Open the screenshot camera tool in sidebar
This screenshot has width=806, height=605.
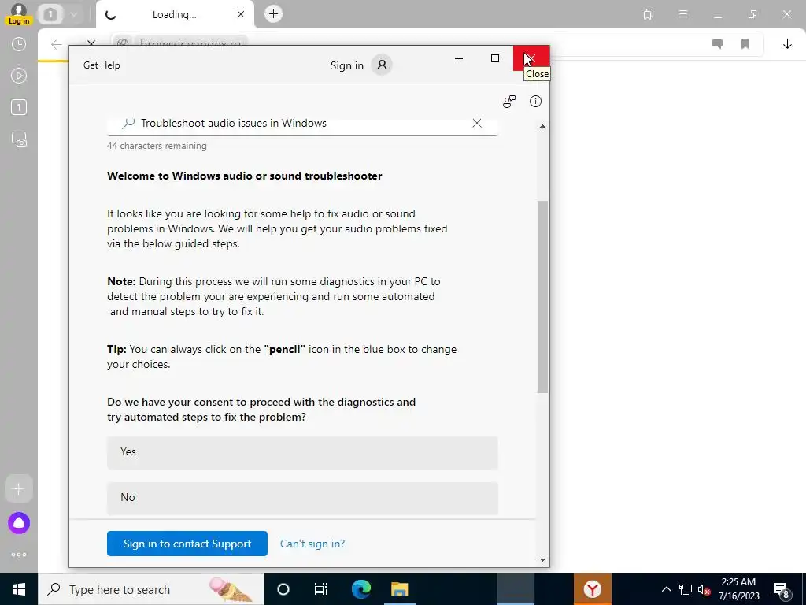(19, 139)
